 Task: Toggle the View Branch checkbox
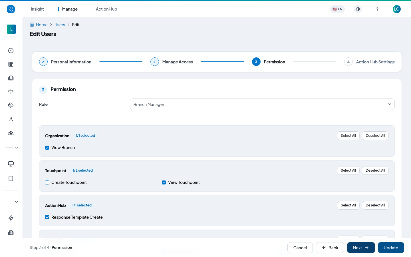point(47,148)
